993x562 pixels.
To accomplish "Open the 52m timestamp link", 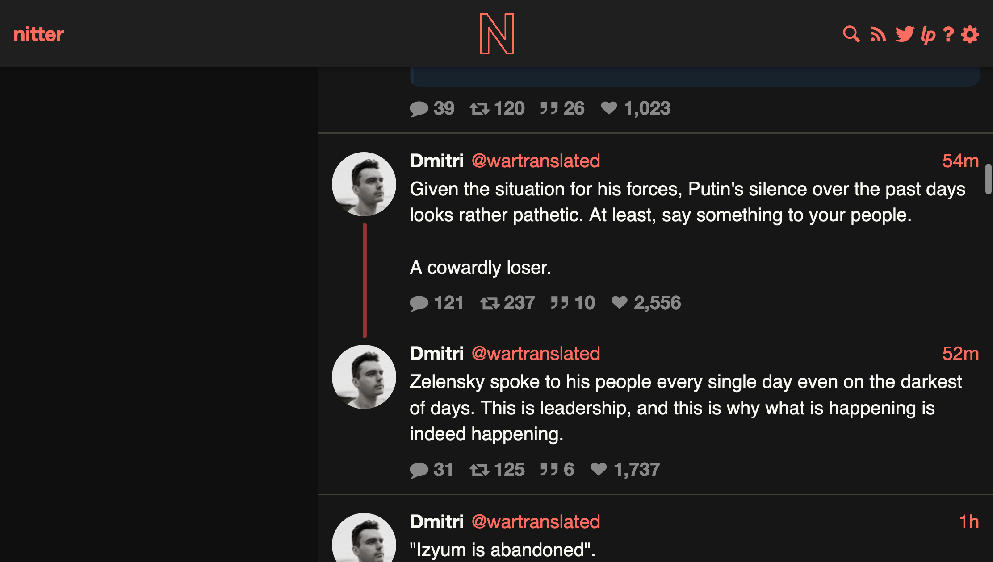I will (960, 353).
